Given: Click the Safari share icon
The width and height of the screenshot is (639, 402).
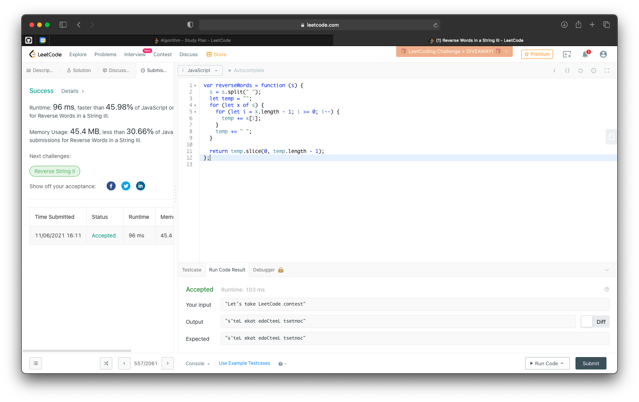Looking at the screenshot, I should (x=578, y=24).
